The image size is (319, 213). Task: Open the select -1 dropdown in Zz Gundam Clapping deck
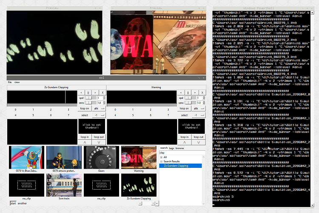tap(99, 115)
